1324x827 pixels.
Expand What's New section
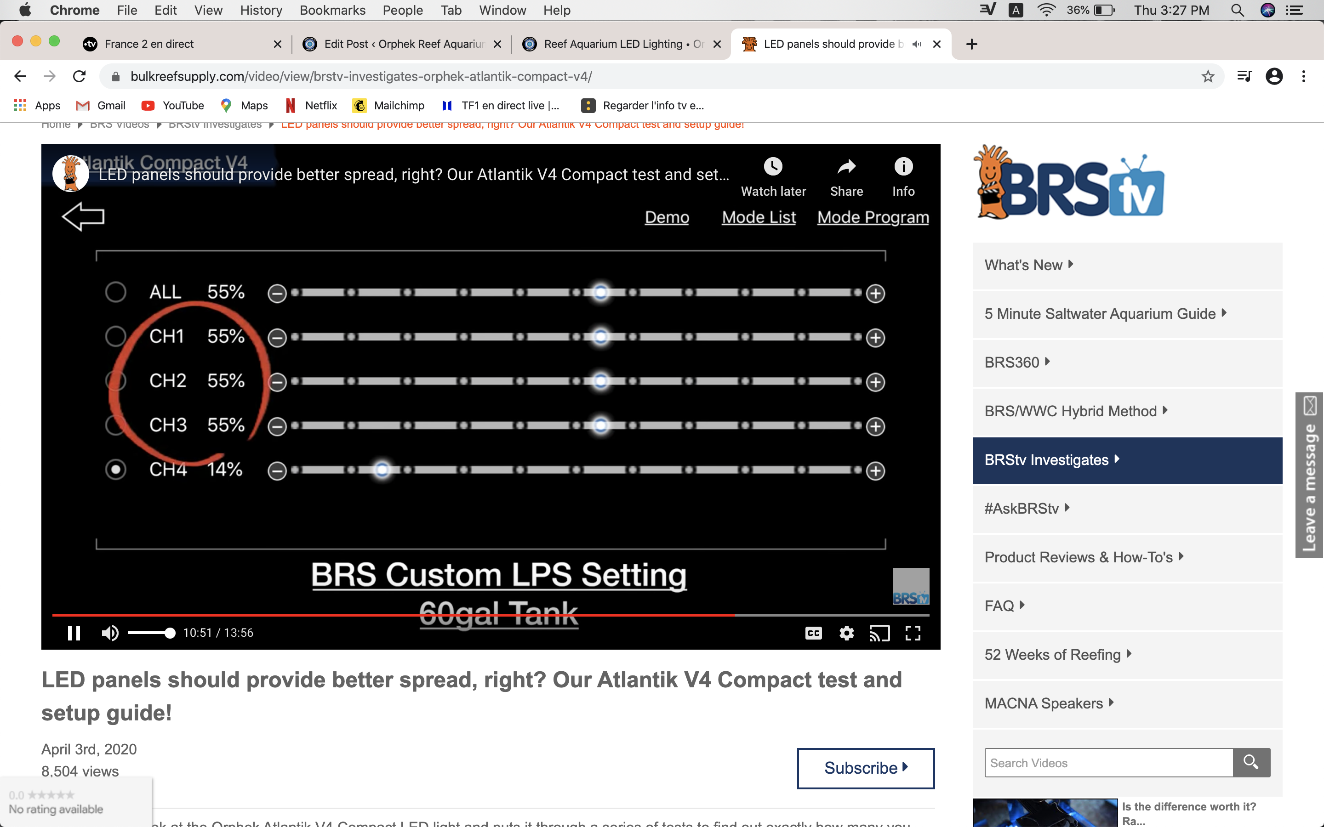coord(1127,265)
